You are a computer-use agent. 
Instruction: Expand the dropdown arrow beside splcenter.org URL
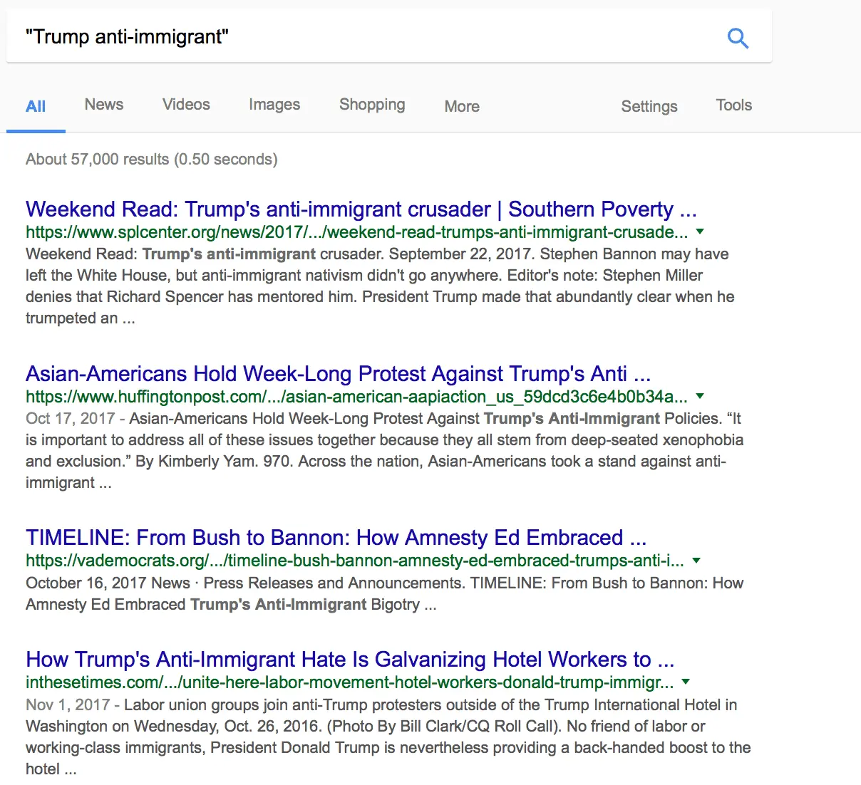click(x=699, y=232)
